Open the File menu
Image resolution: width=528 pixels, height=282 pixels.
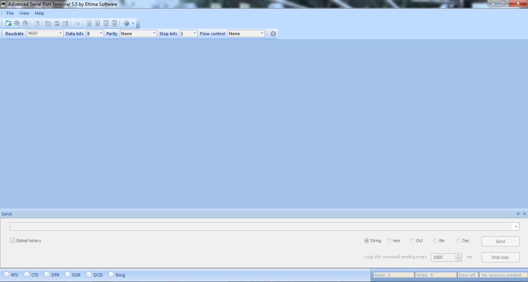(x=10, y=13)
